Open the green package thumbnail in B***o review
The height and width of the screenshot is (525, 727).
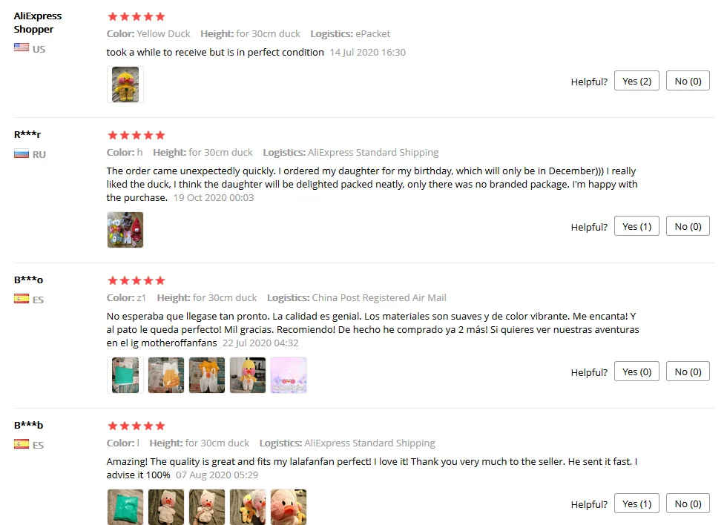click(125, 375)
